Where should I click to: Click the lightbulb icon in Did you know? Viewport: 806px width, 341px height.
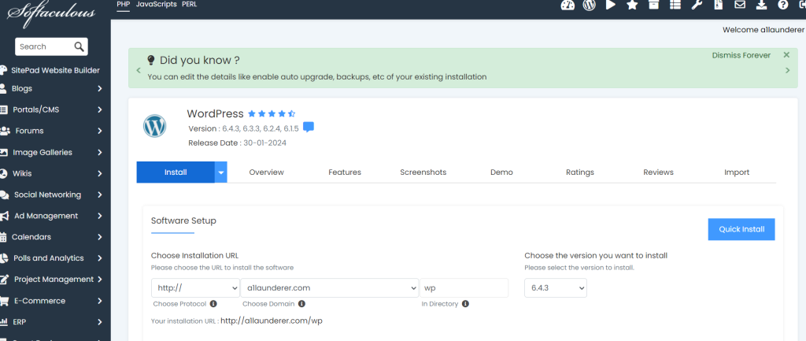click(151, 60)
